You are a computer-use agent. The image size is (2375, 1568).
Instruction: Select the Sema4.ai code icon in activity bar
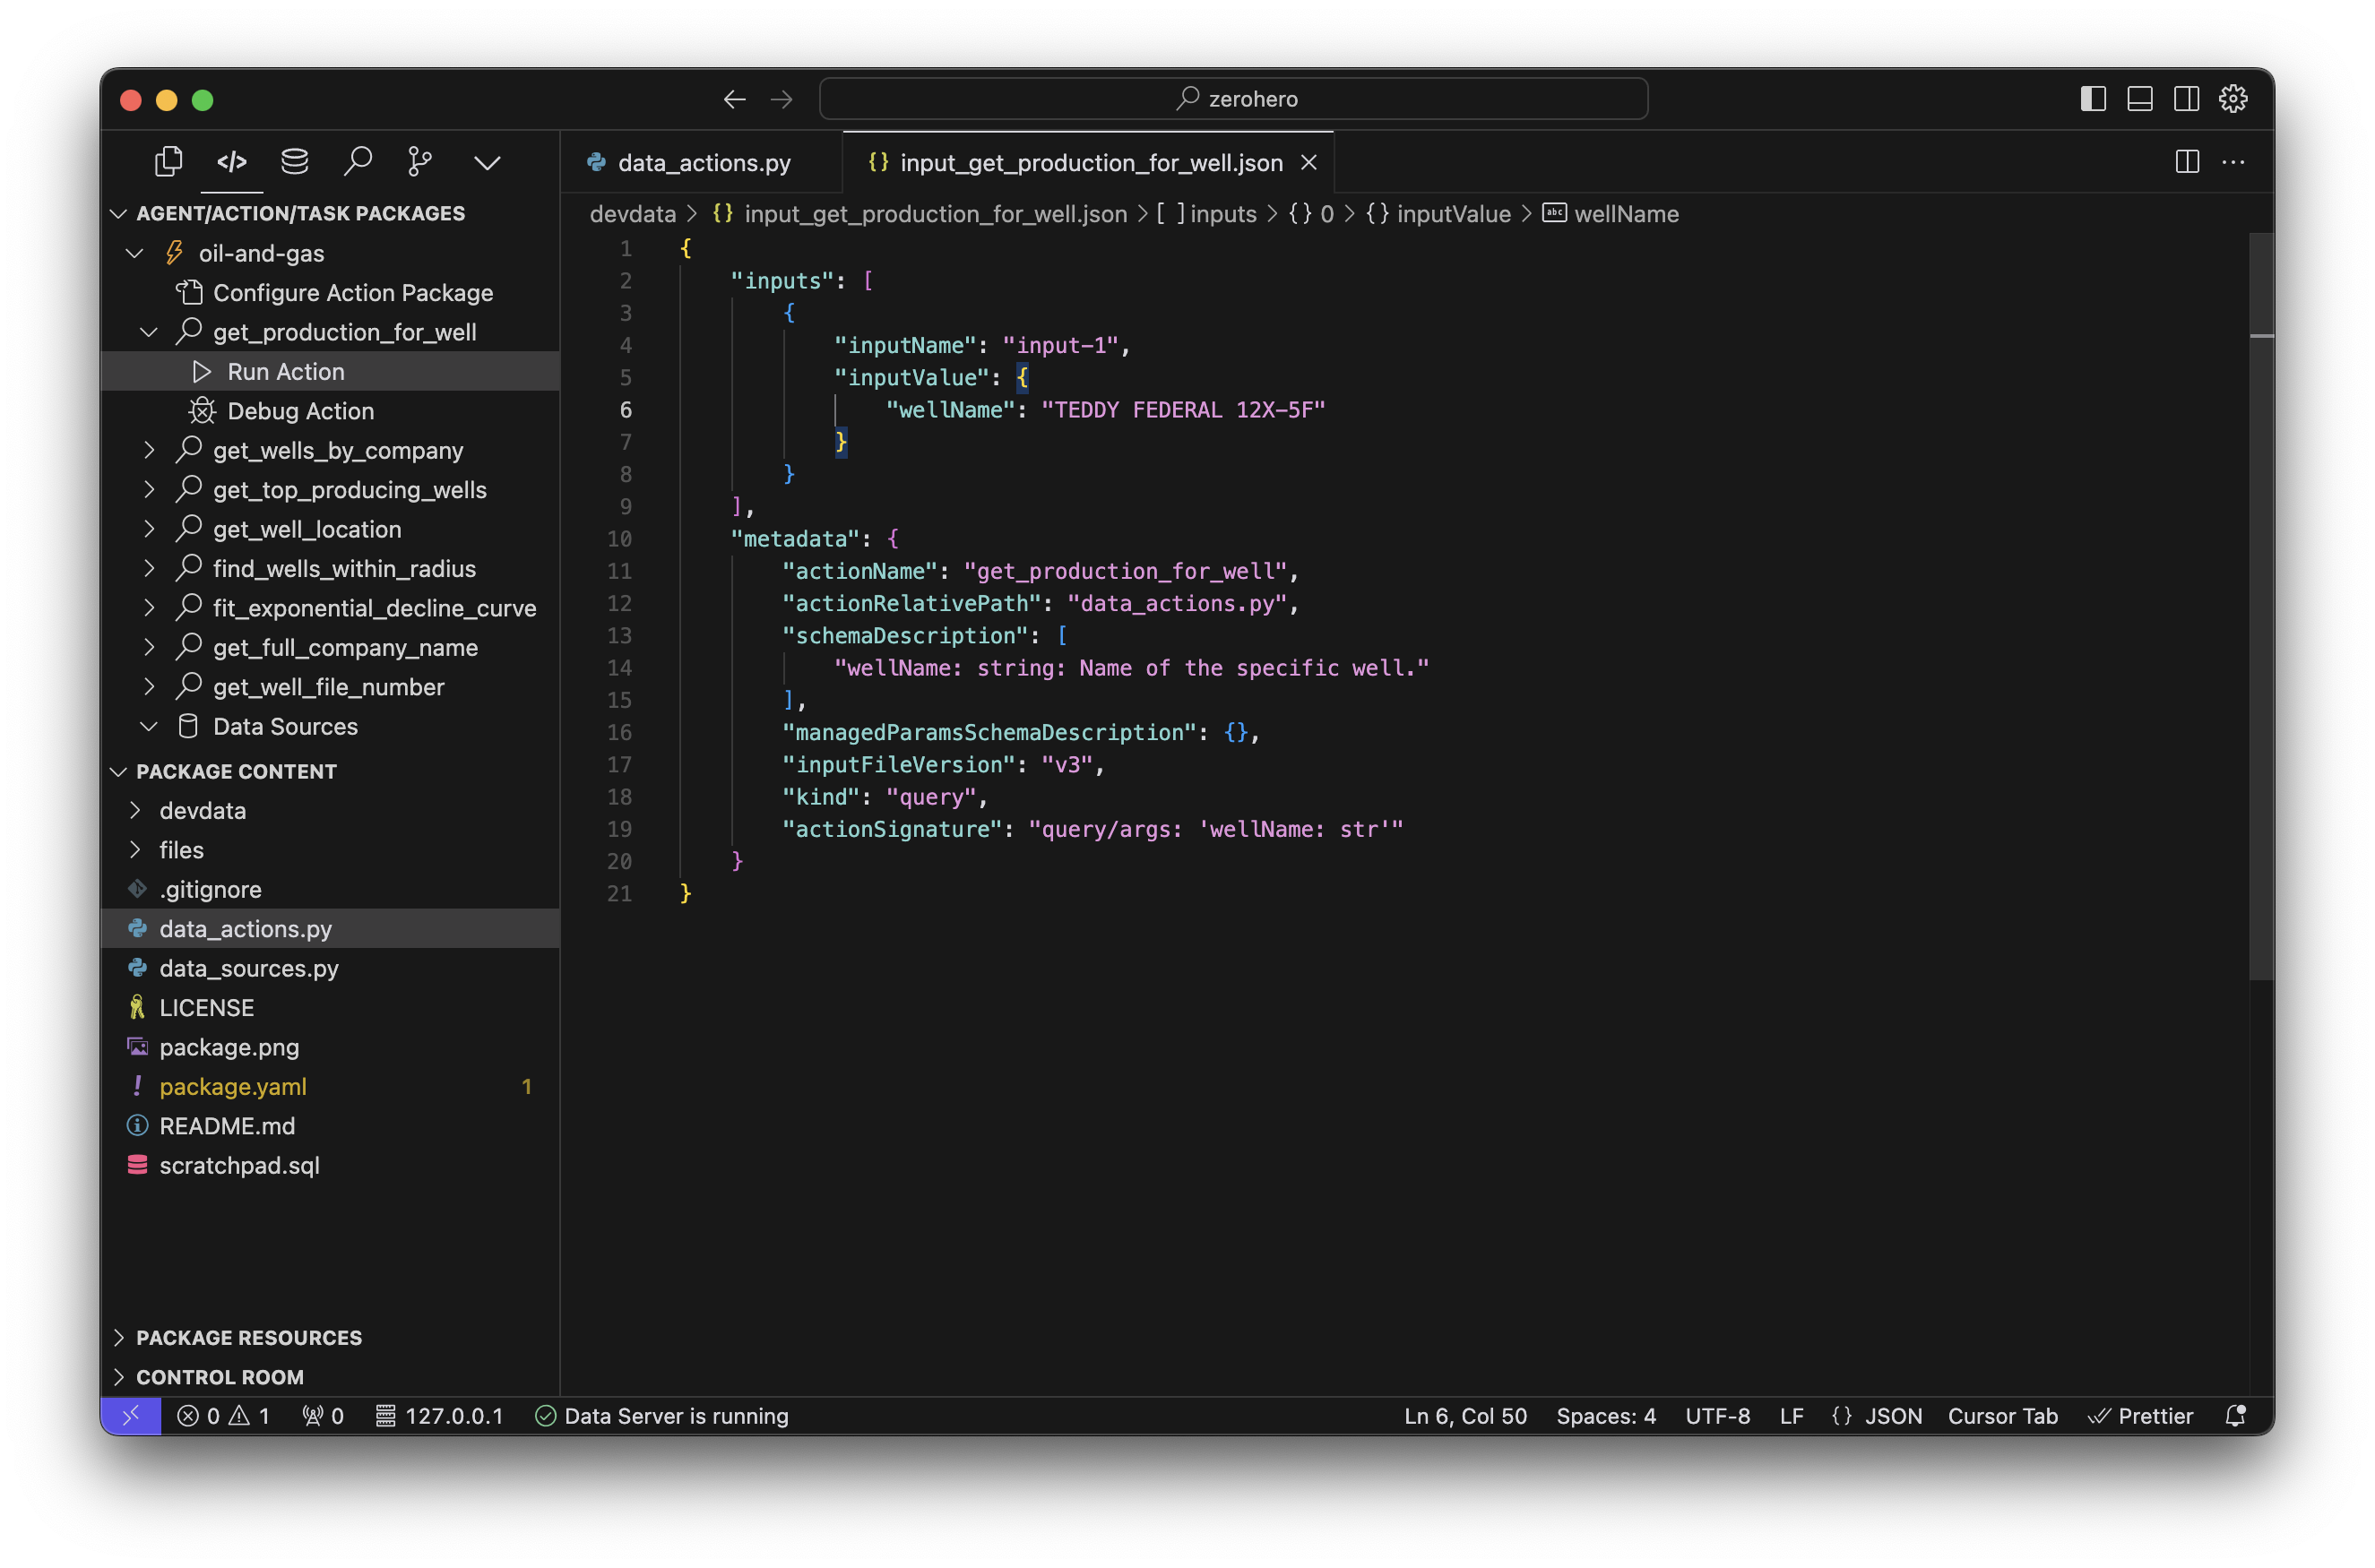coord(232,161)
